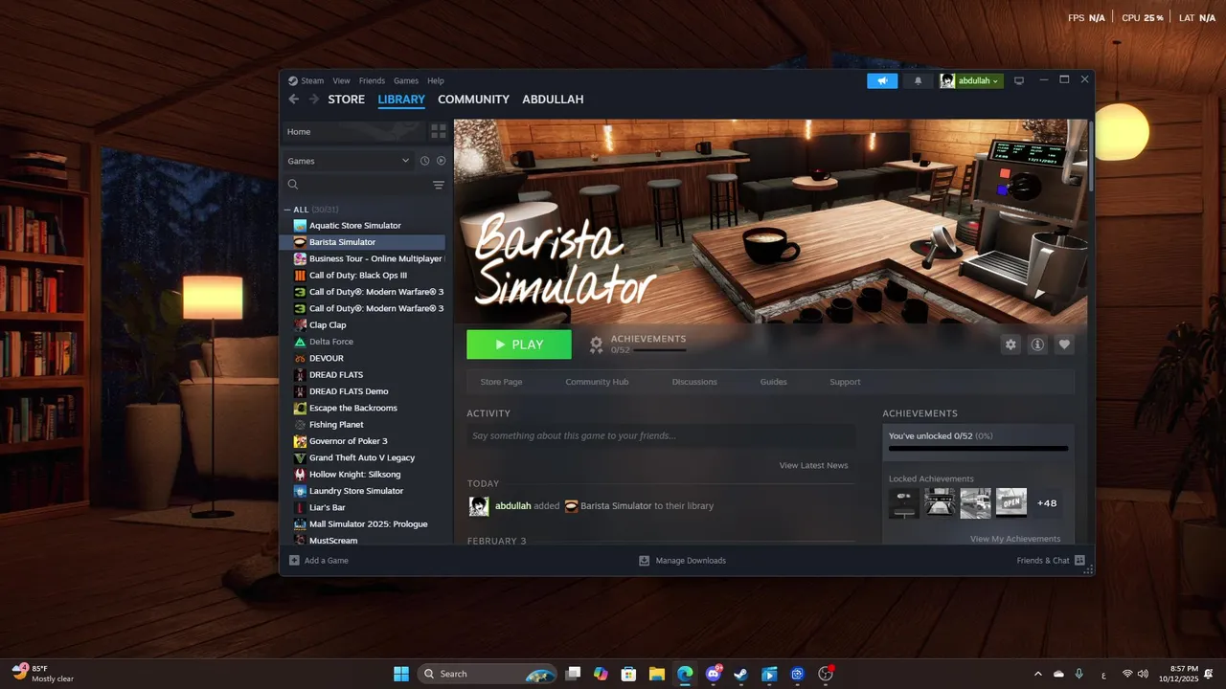
Task: Open Microsoft Edge from the taskbar
Action: coord(685,674)
